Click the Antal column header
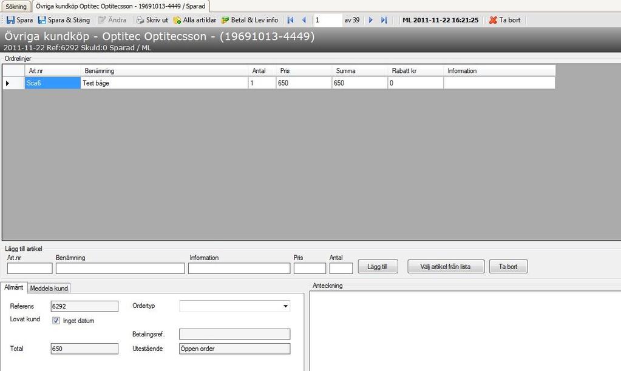Viewport: 621px width, 371px height. pos(262,71)
